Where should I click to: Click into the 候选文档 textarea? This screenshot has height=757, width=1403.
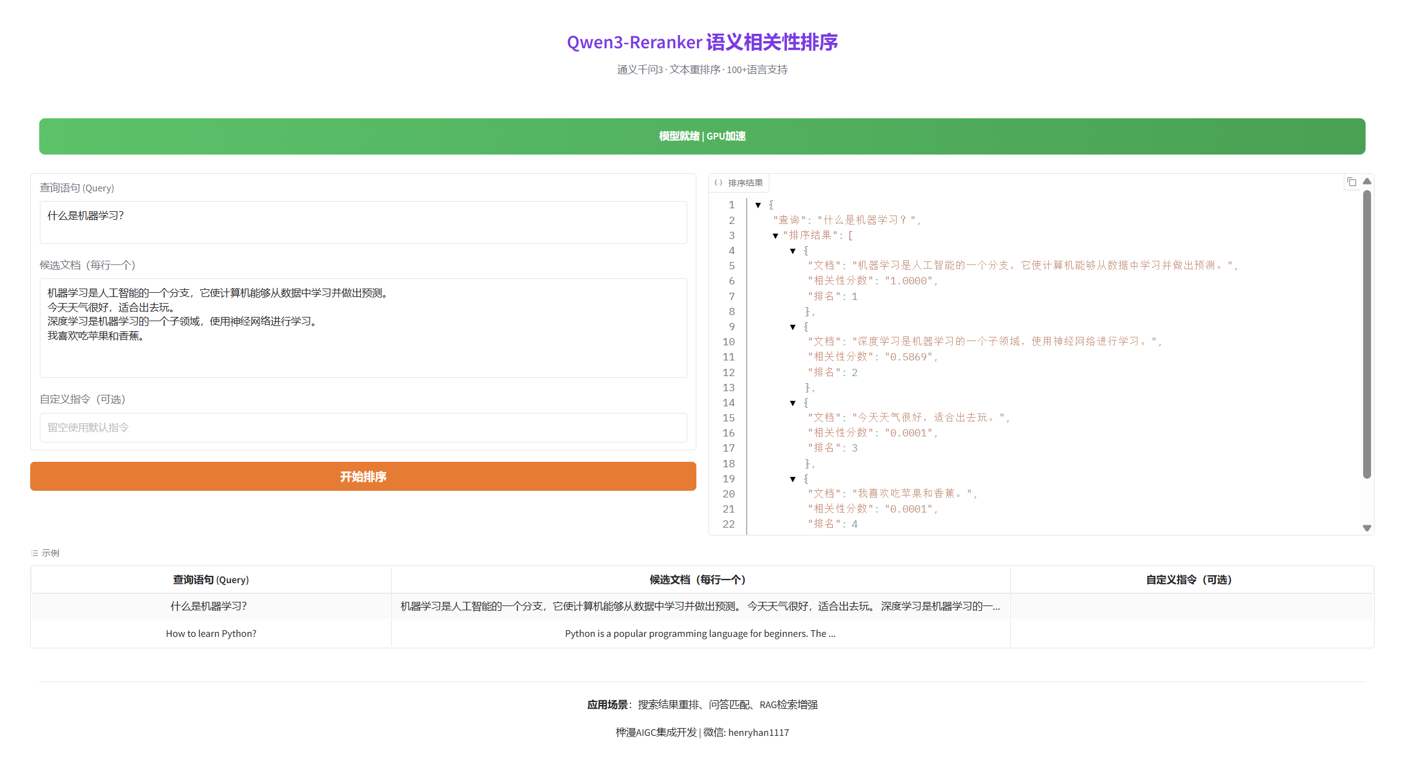pos(363,328)
